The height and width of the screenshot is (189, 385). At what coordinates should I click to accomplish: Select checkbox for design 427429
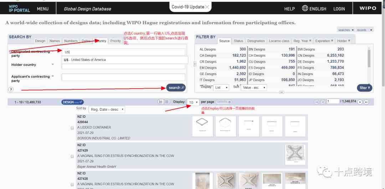point(72,156)
